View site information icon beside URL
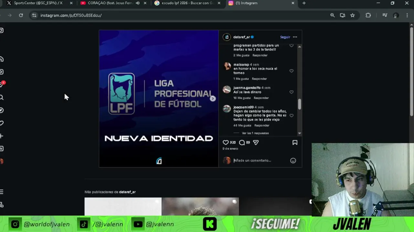Image resolution: width=414 pixels, height=232 pixels. (34, 15)
